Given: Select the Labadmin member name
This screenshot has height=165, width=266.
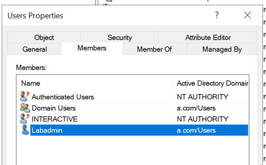Looking at the screenshot, I should click(47, 130).
